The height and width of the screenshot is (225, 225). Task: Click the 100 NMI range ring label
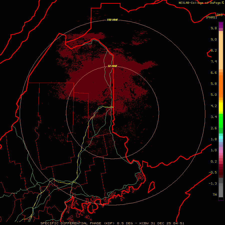(x=112, y=20)
